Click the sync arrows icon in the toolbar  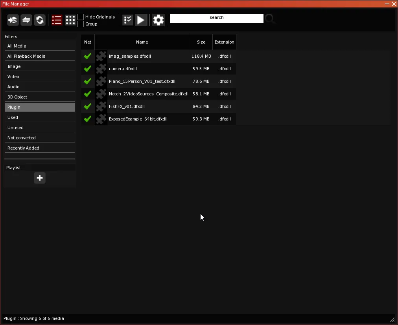(x=26, y=20)
